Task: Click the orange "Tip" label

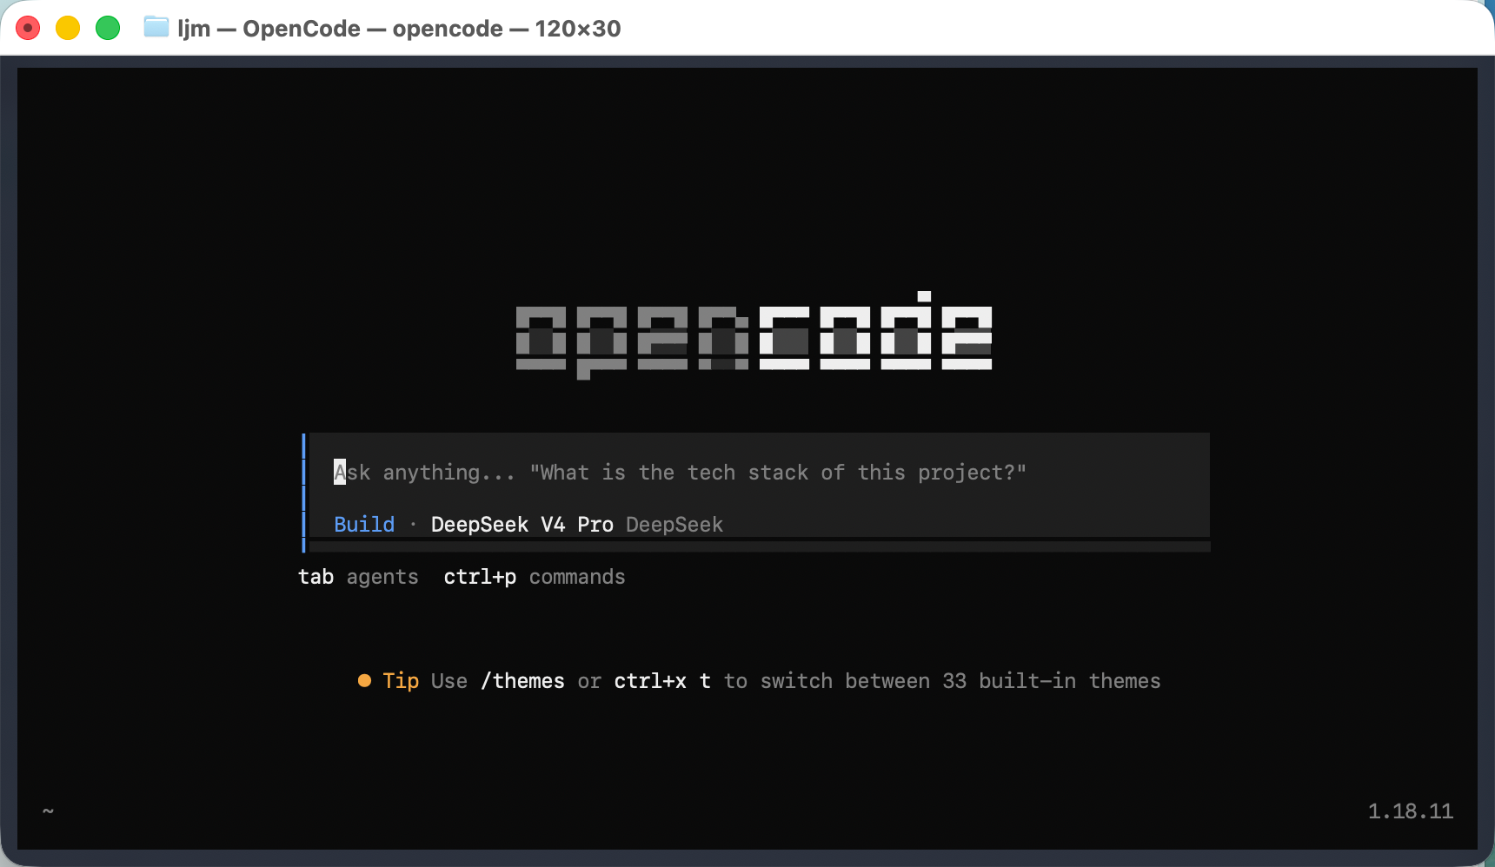Action: pyautogui.click(x=401, y=681)
